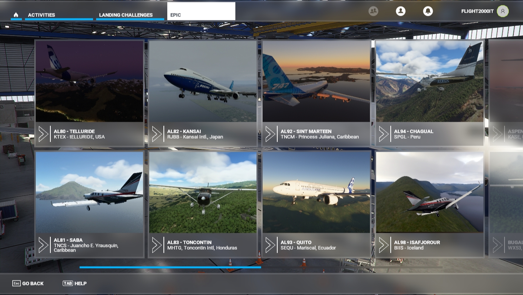Click the arrow icon on AL80 - Telluride
523x295 pixels.
pos(43,134)
